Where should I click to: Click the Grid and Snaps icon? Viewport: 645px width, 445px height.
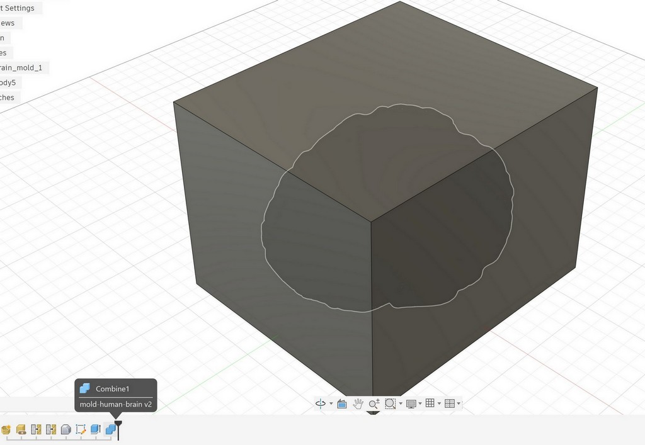coord(430,403)
